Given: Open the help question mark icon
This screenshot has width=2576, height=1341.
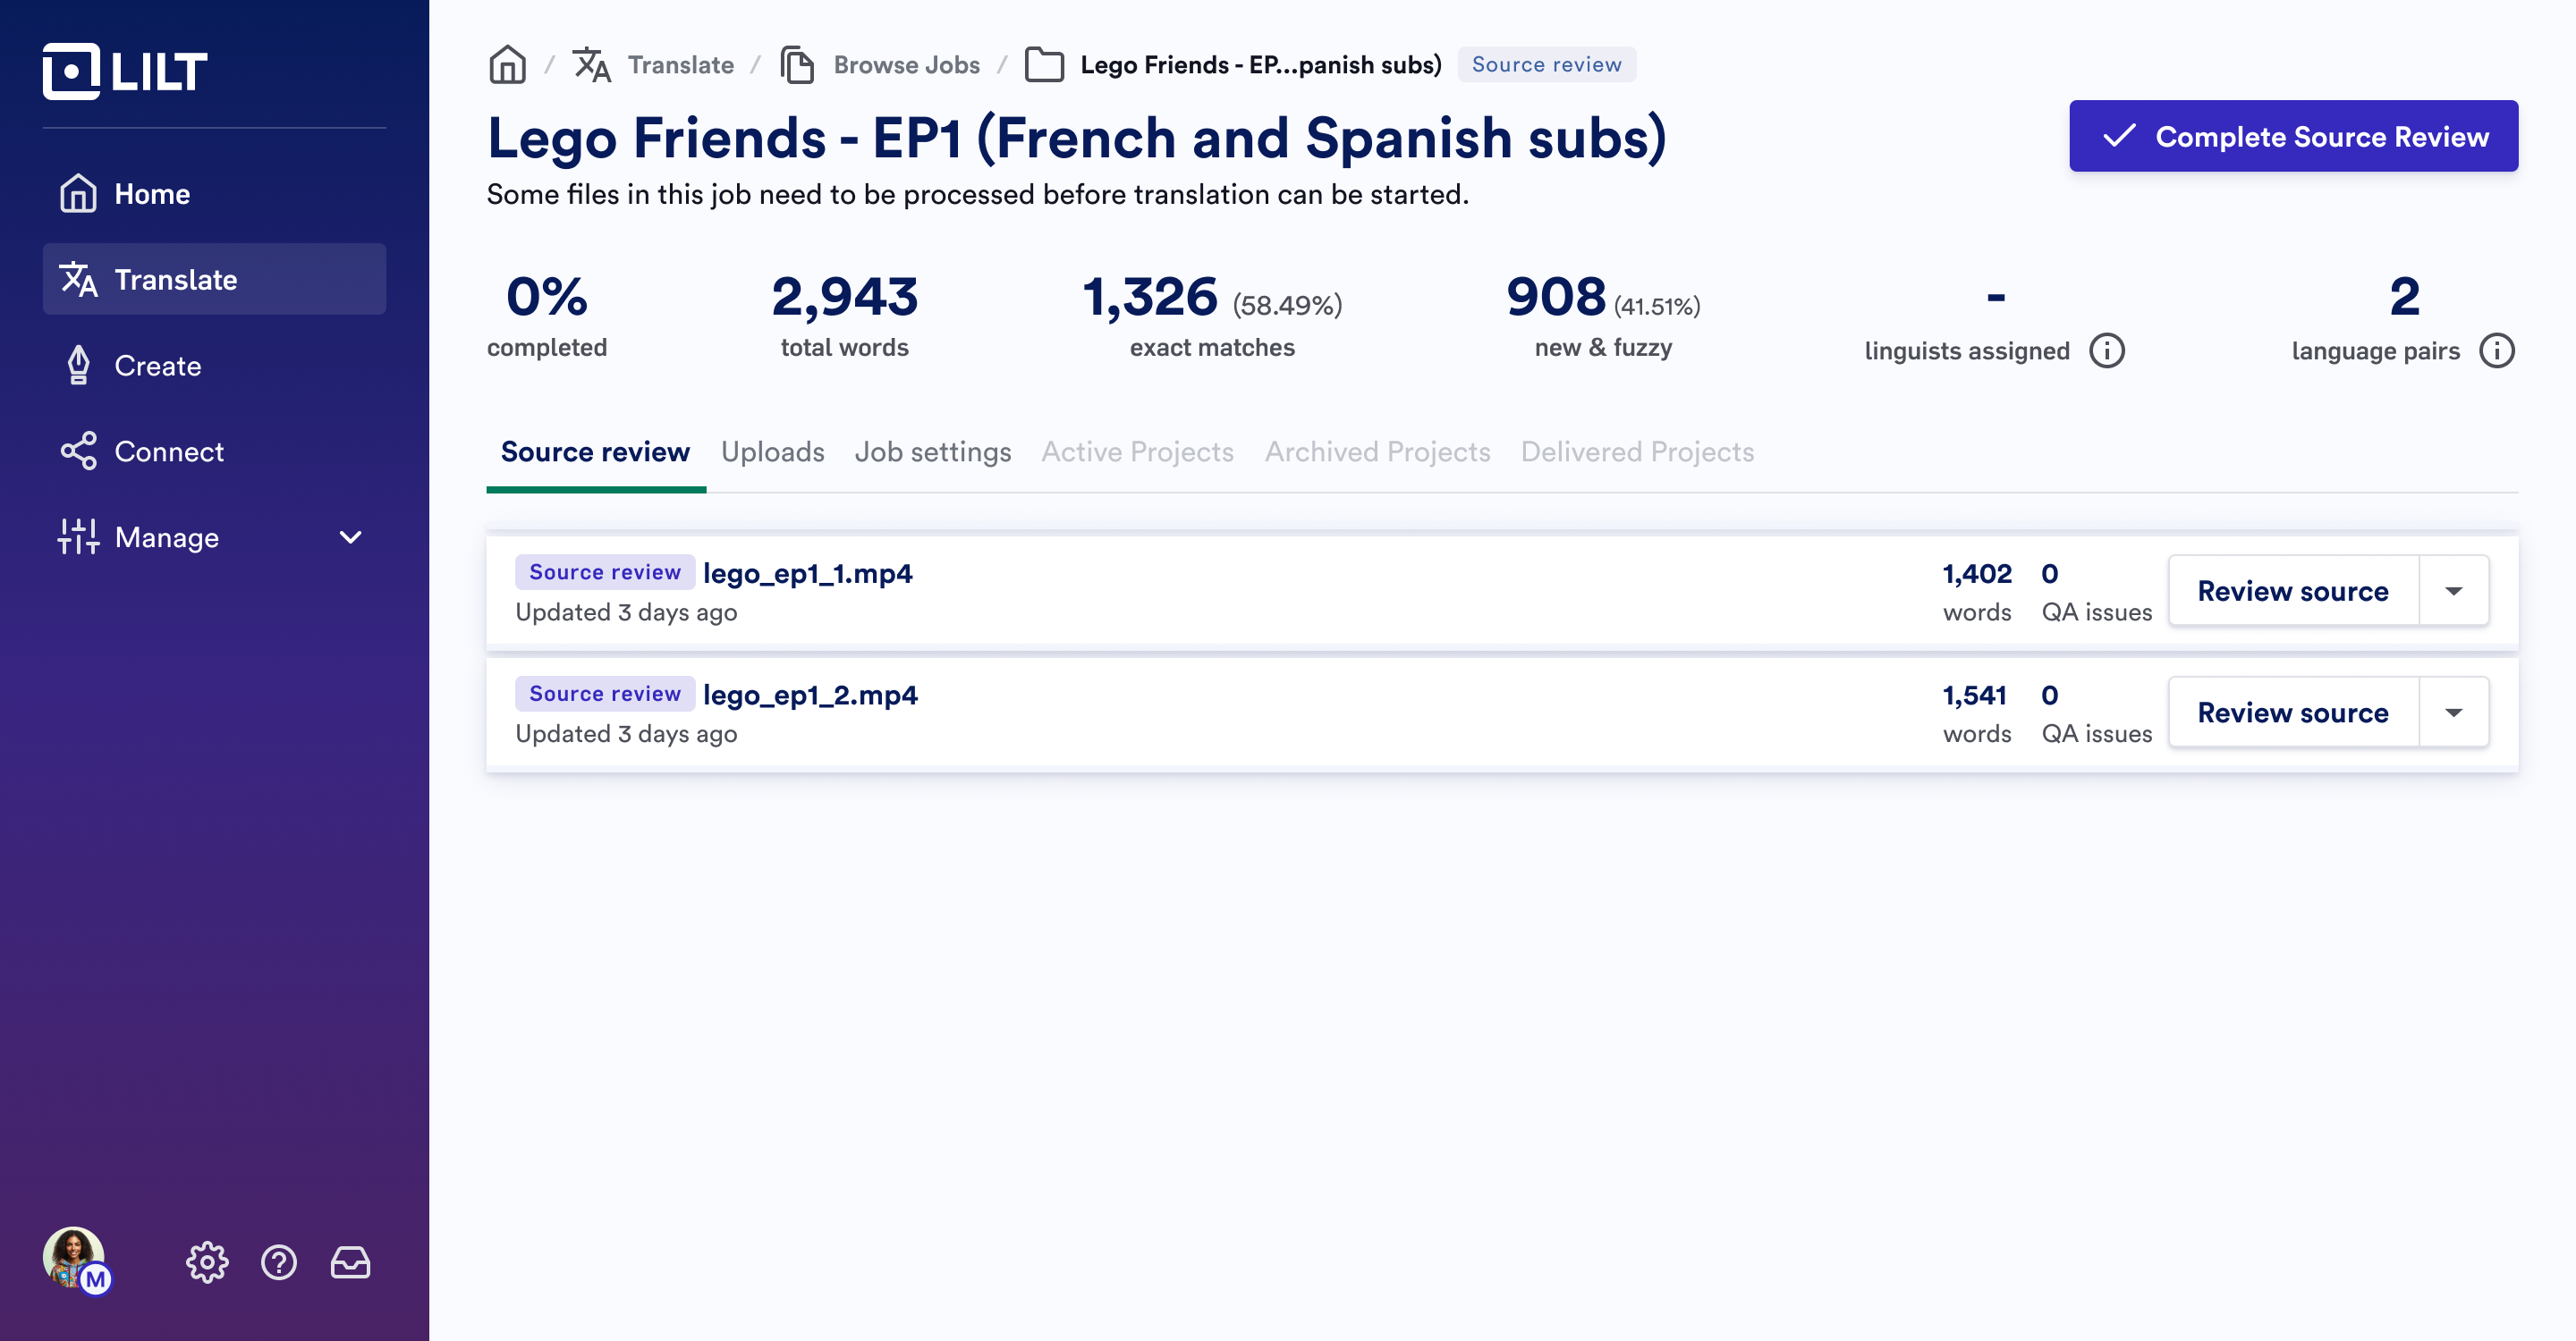Looking at the screenshot, I should click(x=279, y=1262).
